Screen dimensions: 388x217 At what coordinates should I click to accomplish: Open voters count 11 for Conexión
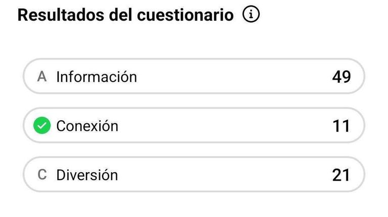(x=341, y=126)
